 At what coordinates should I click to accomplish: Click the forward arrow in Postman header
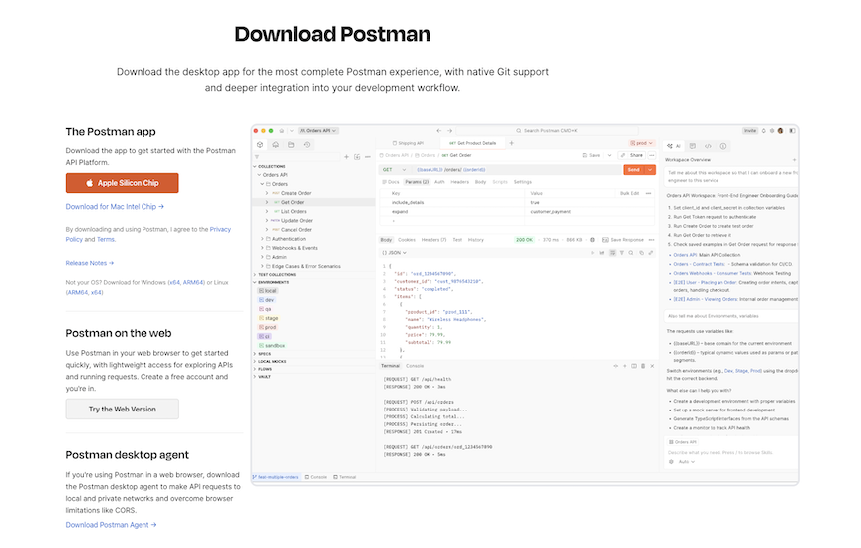[x=449, y=131]
